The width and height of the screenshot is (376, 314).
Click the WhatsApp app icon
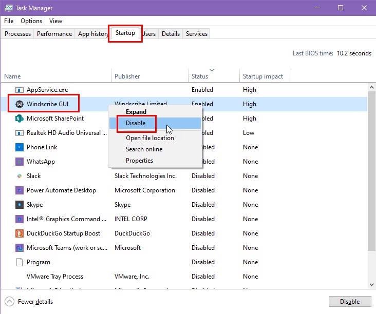(x=20, y=162)
